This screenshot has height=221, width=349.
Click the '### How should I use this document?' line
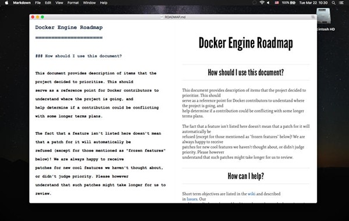point(79,56)
